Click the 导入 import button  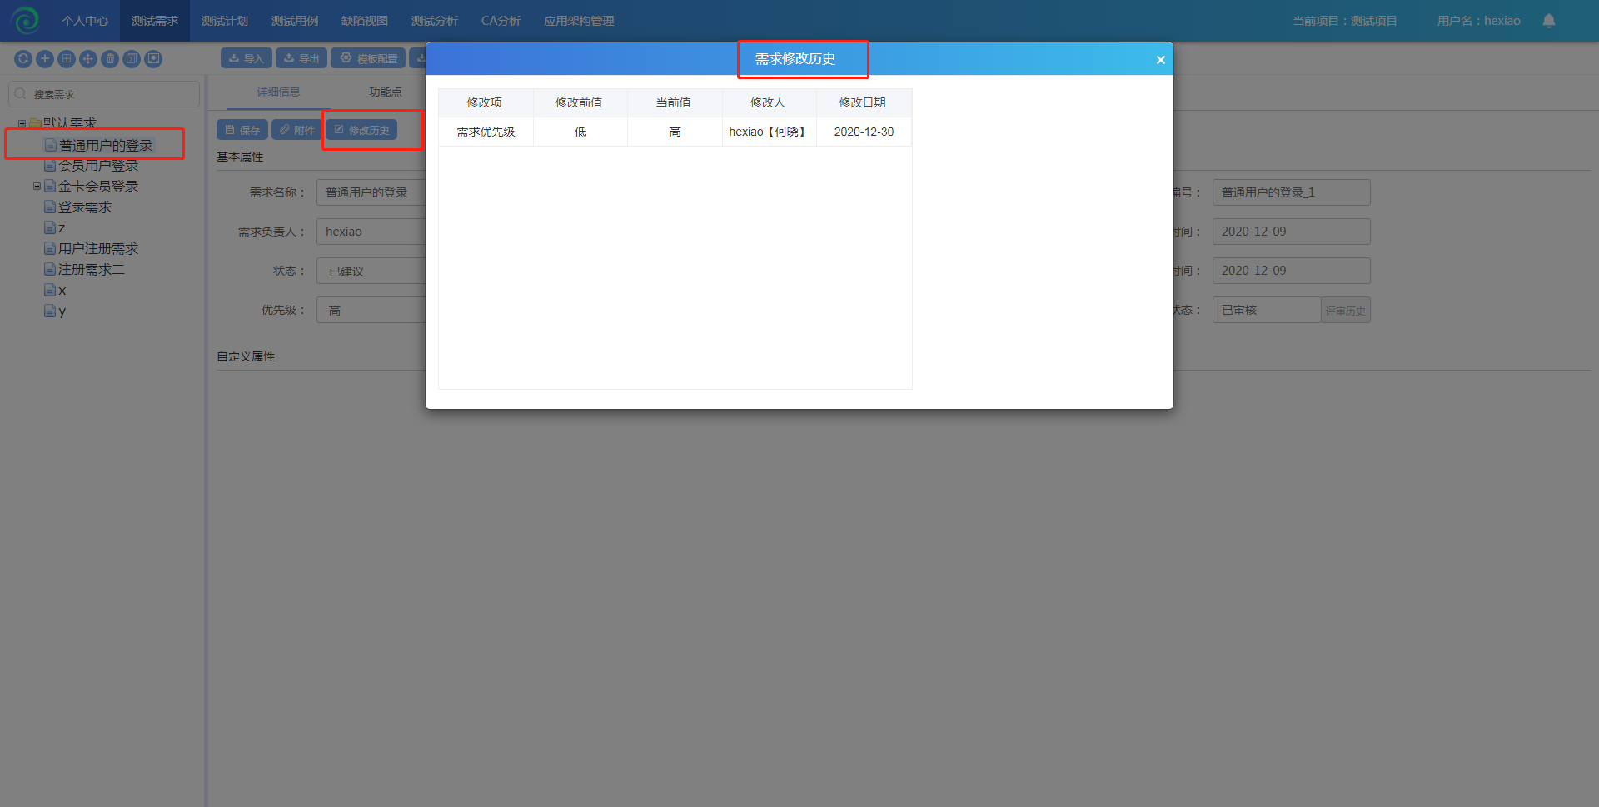(x=247, y=58)
